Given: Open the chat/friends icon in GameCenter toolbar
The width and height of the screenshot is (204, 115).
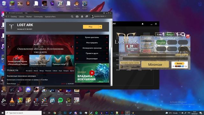Looking at the screenshot, I should point(87,17).
